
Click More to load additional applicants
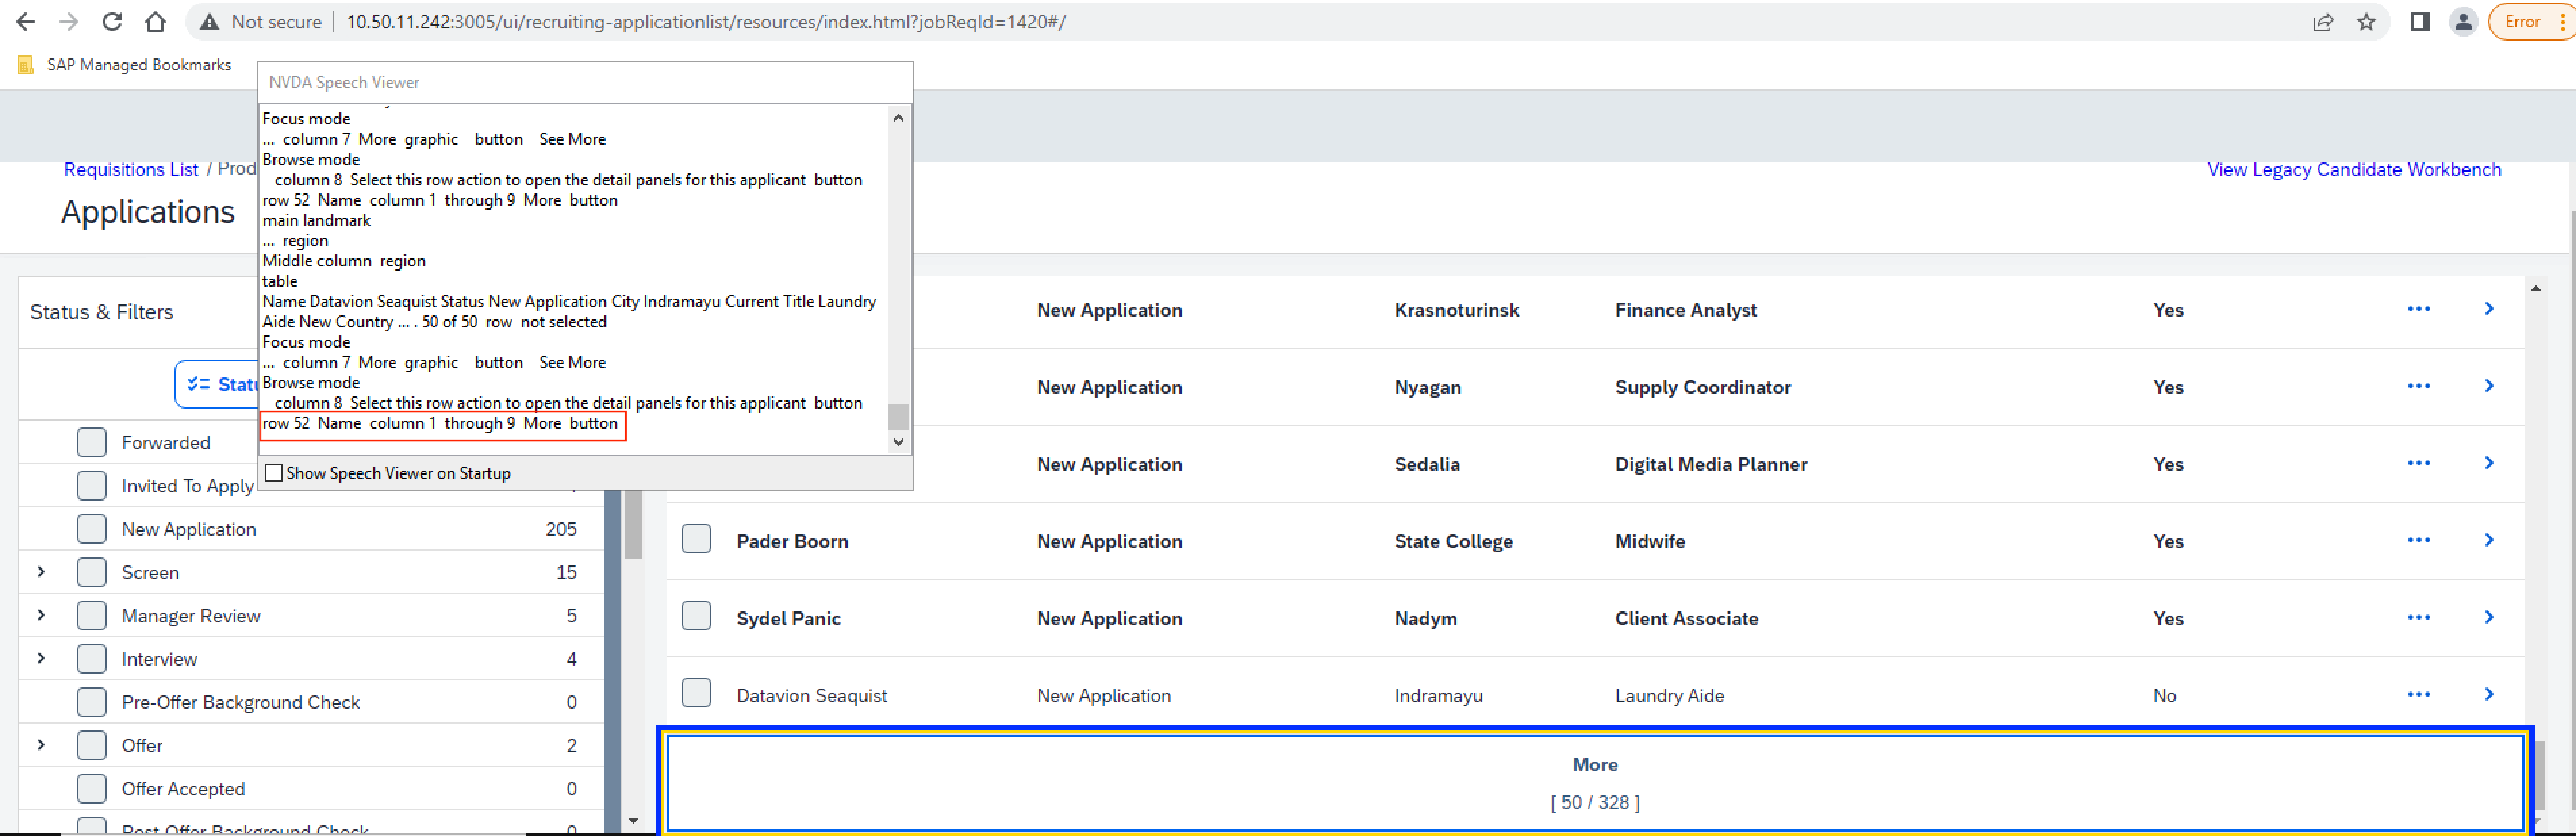[1594, 764]
